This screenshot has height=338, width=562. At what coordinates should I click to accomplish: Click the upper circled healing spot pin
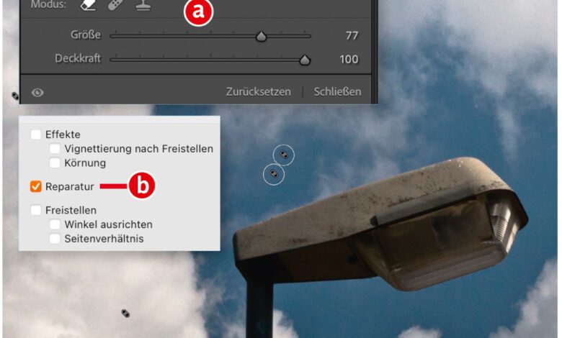click(284, 155)
